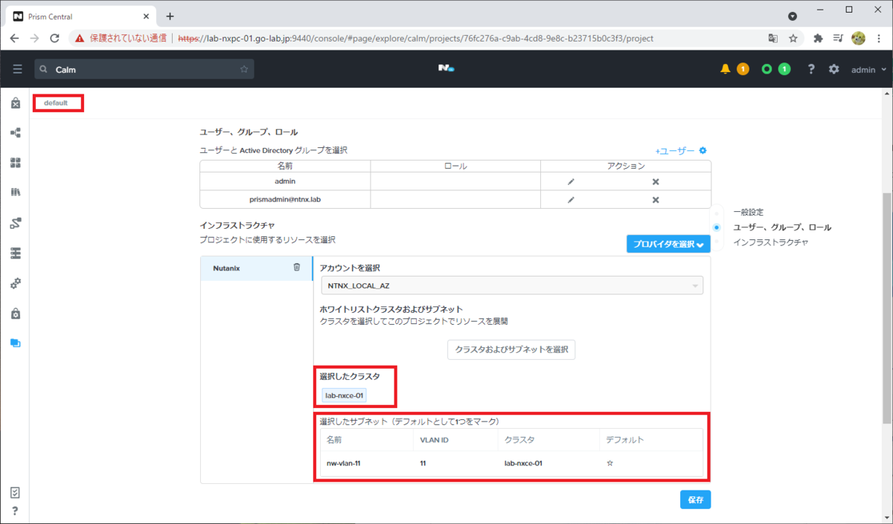Click the lab-nxce-01 cluster tag
Image resolution: width=893 pixels, height=524 pixels.
pos(345,396)
